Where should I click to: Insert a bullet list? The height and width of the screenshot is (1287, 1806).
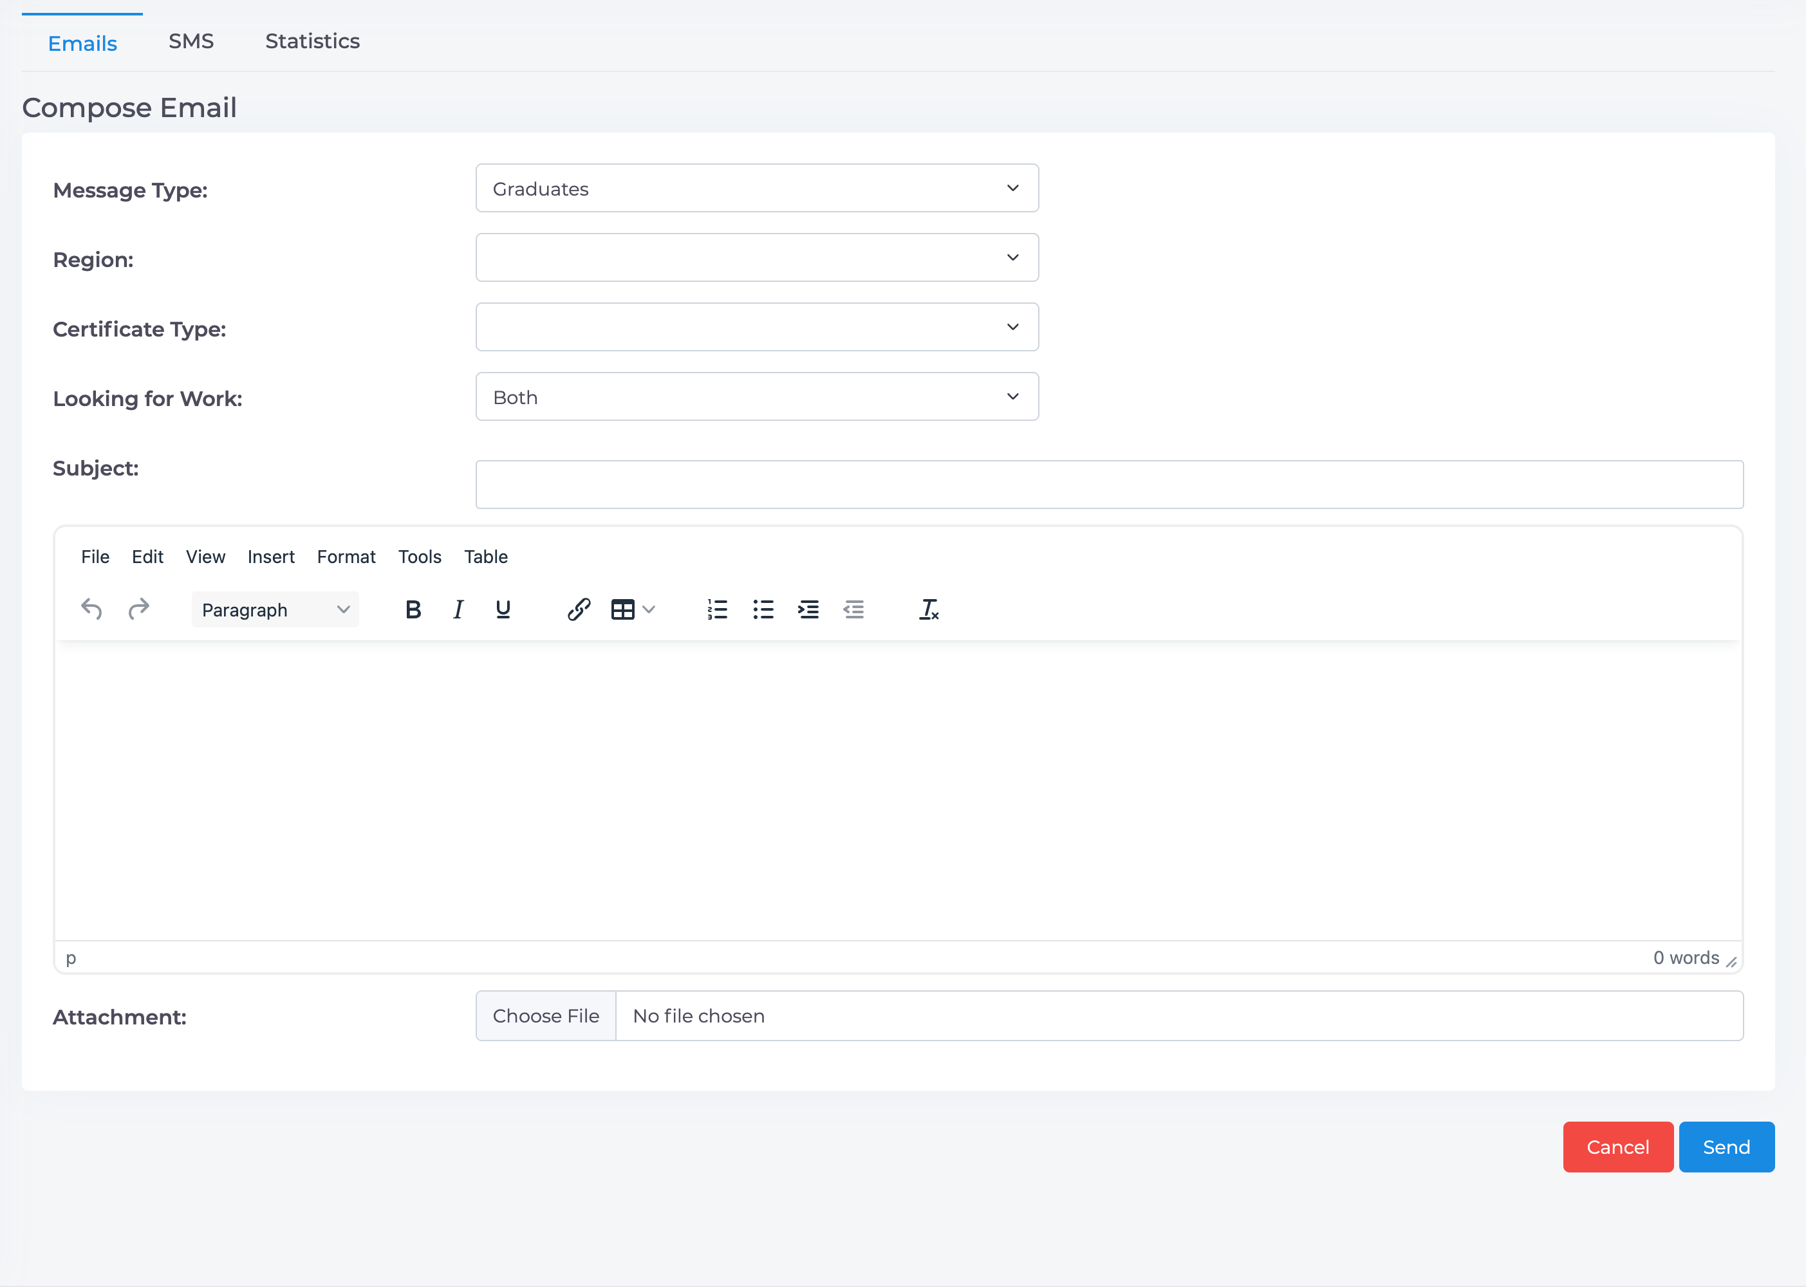click(x=763, y=609)
